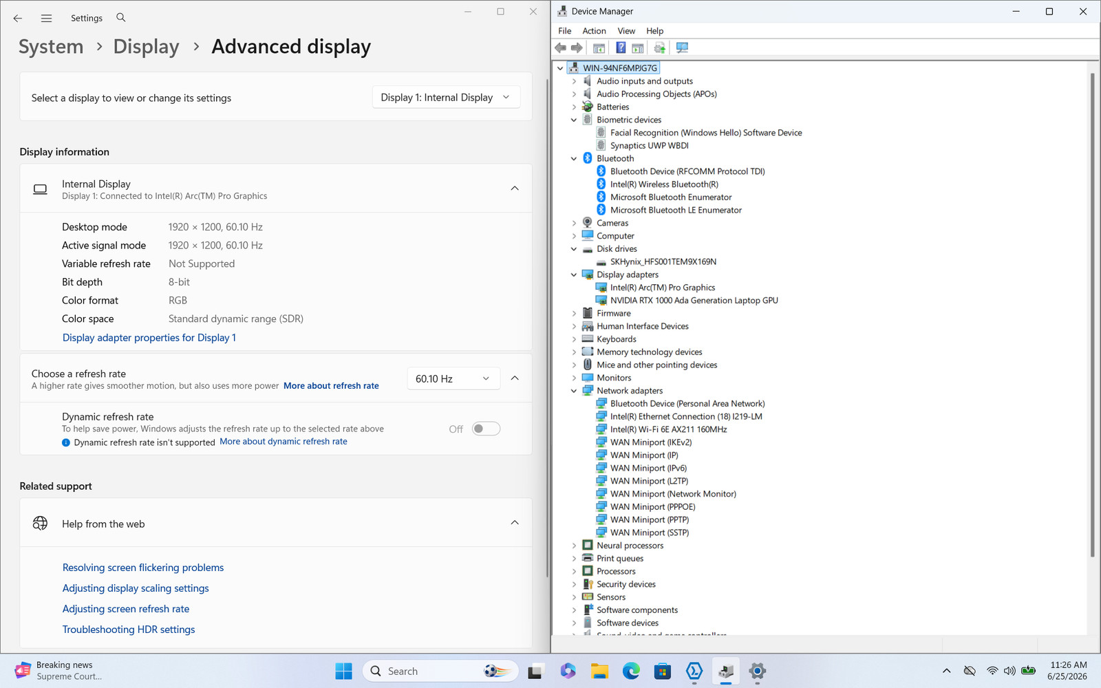Open the Action menu in Device Manager
This screenshot has height=688, width=1101.
[x=594, y=31]
